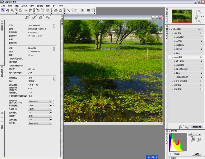Open the RGB channel dropdown in histogram
The width and height of the screenshot is (205, 159).
tap(199, 134)
